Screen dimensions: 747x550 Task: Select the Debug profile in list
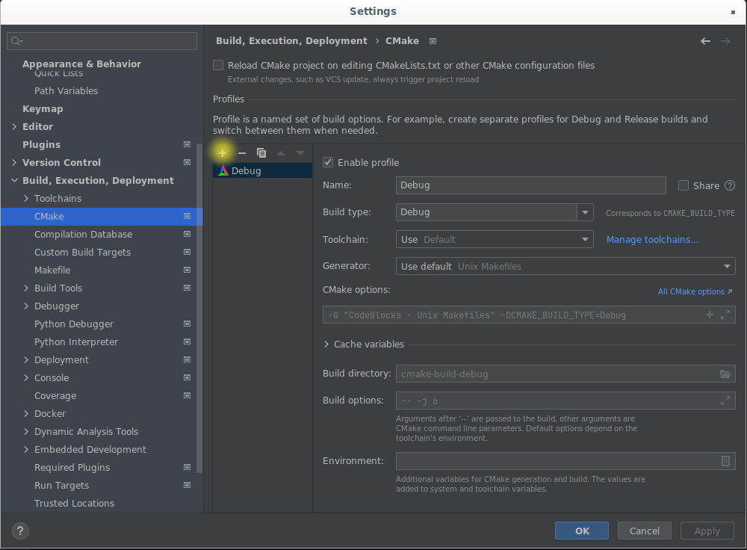pos(262,170)
